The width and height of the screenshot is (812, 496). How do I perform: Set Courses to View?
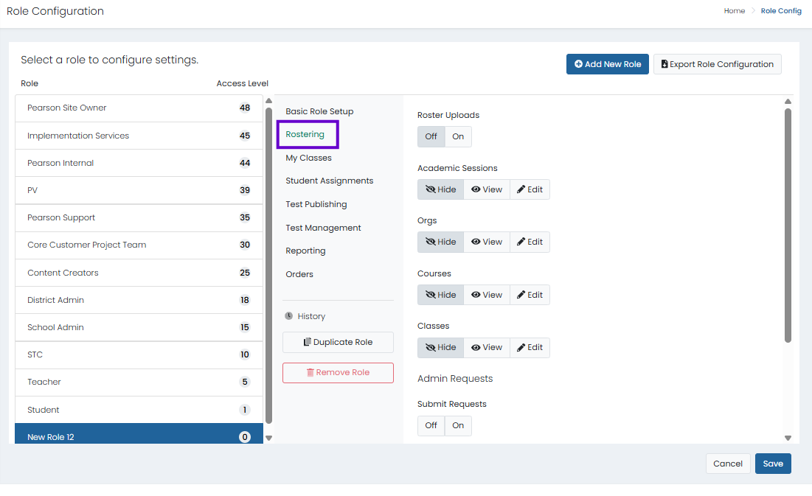[x=487, y=295]
